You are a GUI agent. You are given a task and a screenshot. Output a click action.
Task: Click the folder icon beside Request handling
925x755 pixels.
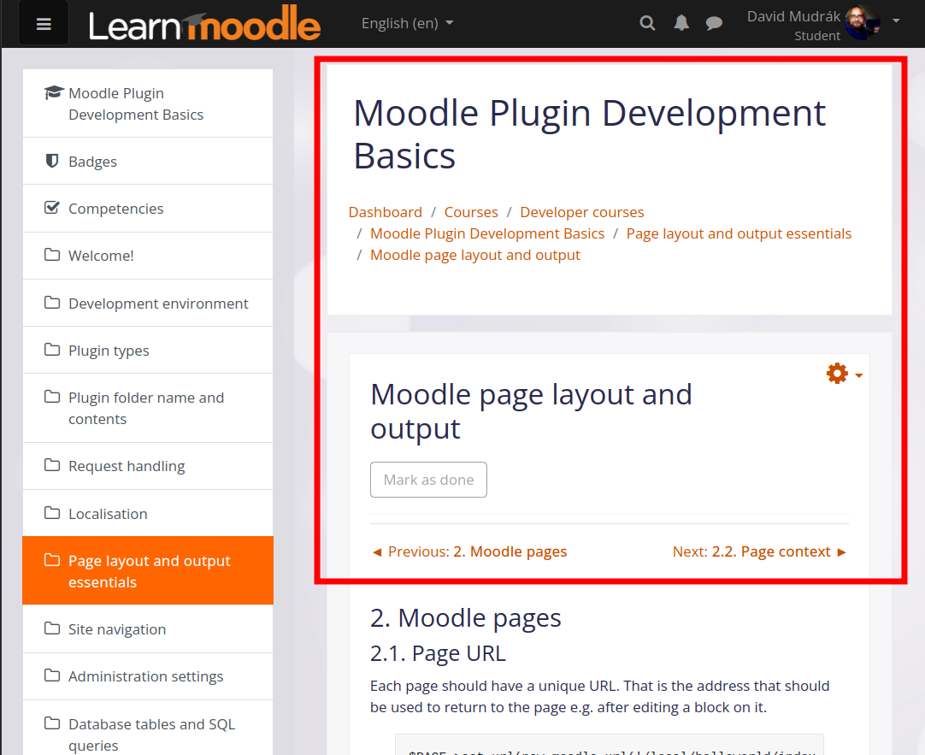[x=52, y=465]
